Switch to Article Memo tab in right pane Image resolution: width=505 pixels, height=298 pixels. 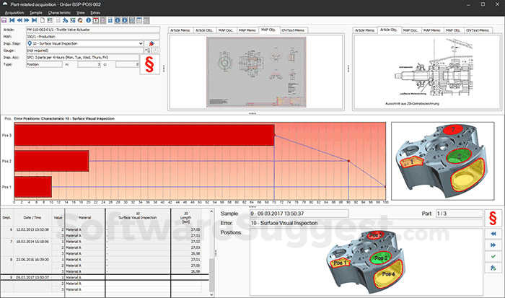364,30
